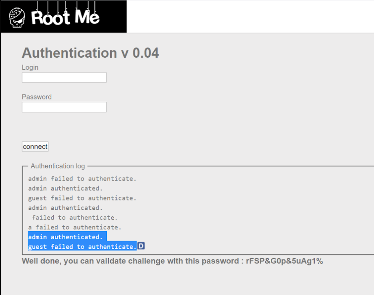This screenshot has height=295, width=374.
Task: Click the highlighted 'guest failed to authenticate.' line
Action: click(x=82, y=247)
